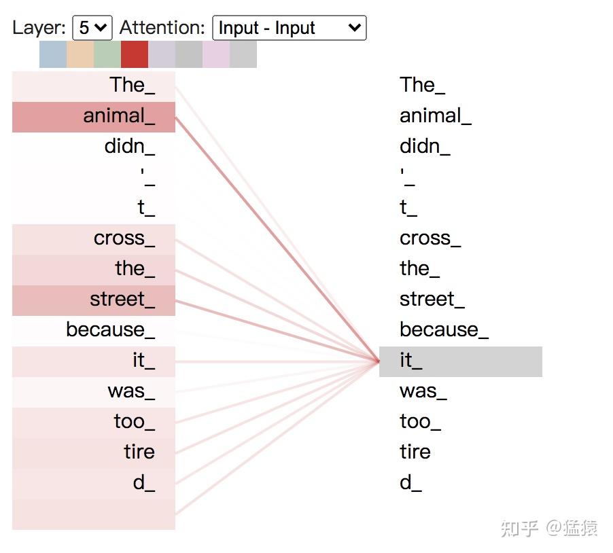Click the highlighted animal_ token on left

coord(94,117)
